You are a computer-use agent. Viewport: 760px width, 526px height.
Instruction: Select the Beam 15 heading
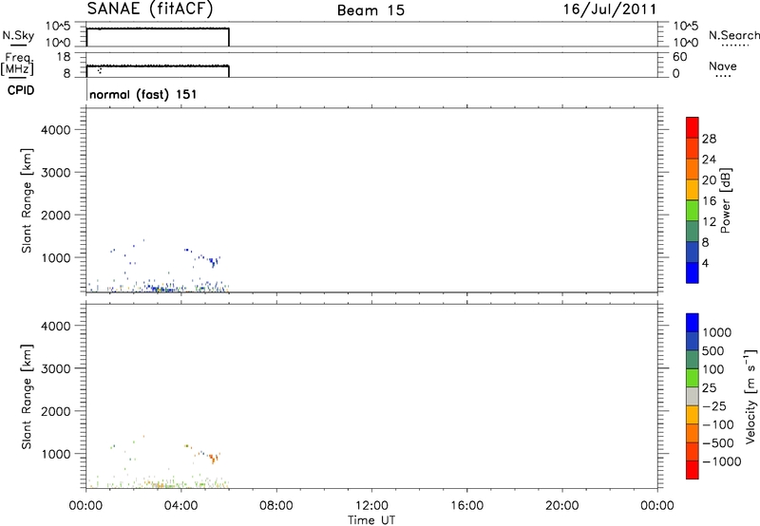point(370,10)
